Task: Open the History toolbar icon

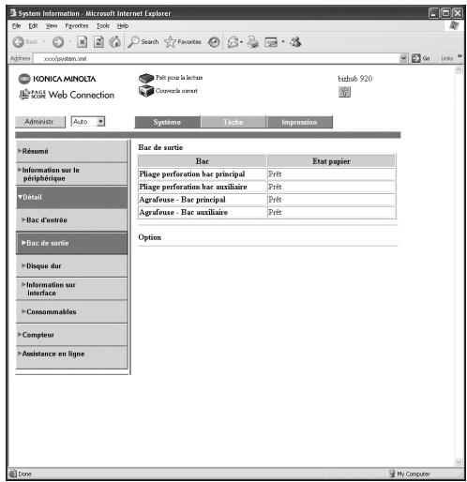Action: pos(214,42)
